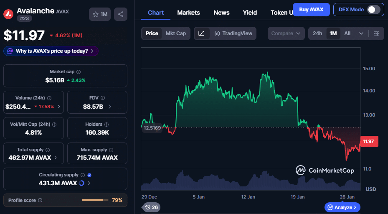Toggle the DEX Mode switch

[x=373, y=10]
